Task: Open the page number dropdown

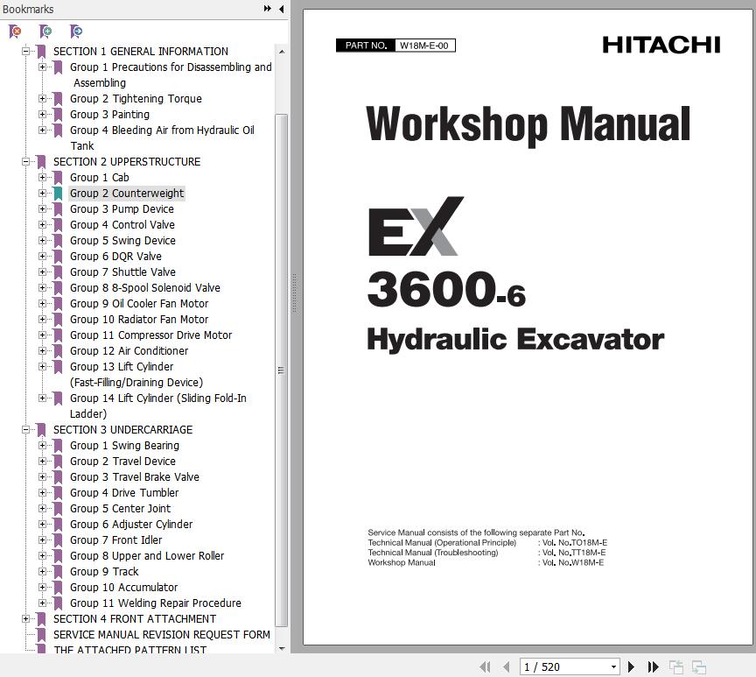Action: pyautogui.click(x=613, y=666)
